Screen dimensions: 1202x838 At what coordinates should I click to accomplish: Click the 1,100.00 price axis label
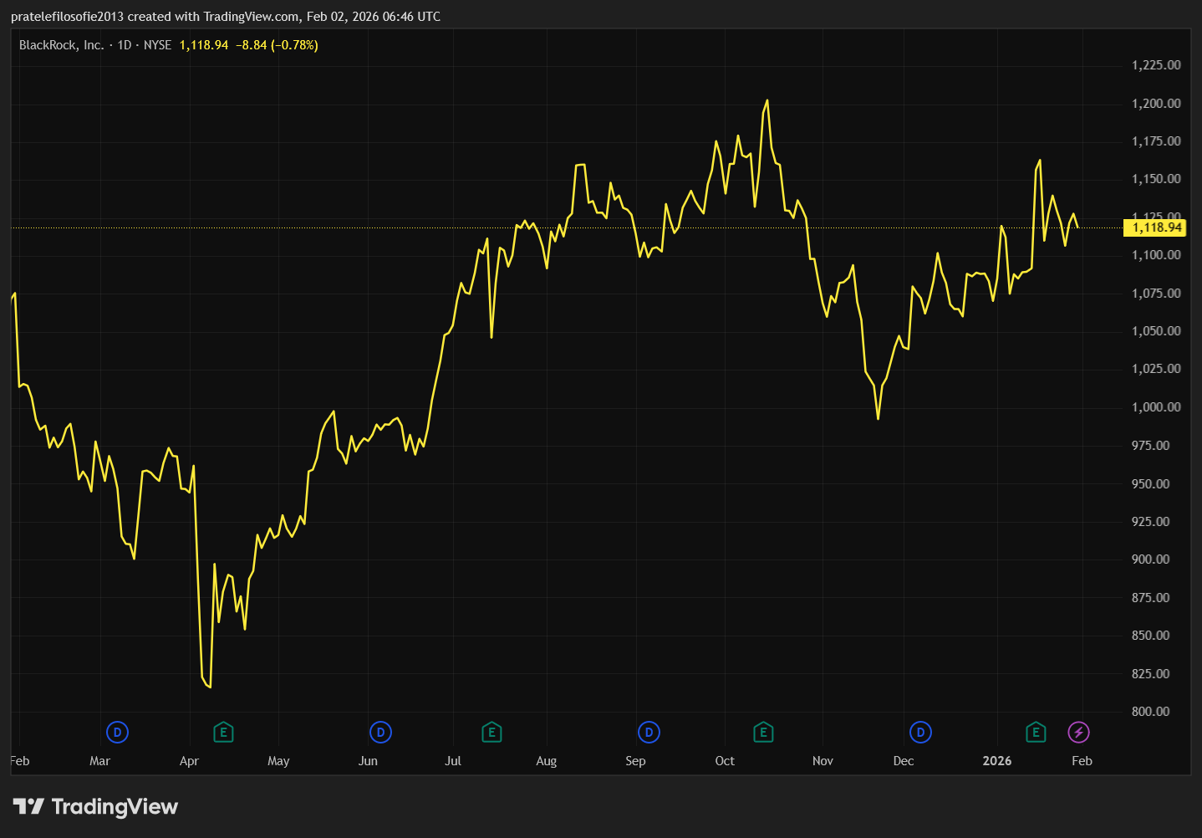coord(1156,255)
